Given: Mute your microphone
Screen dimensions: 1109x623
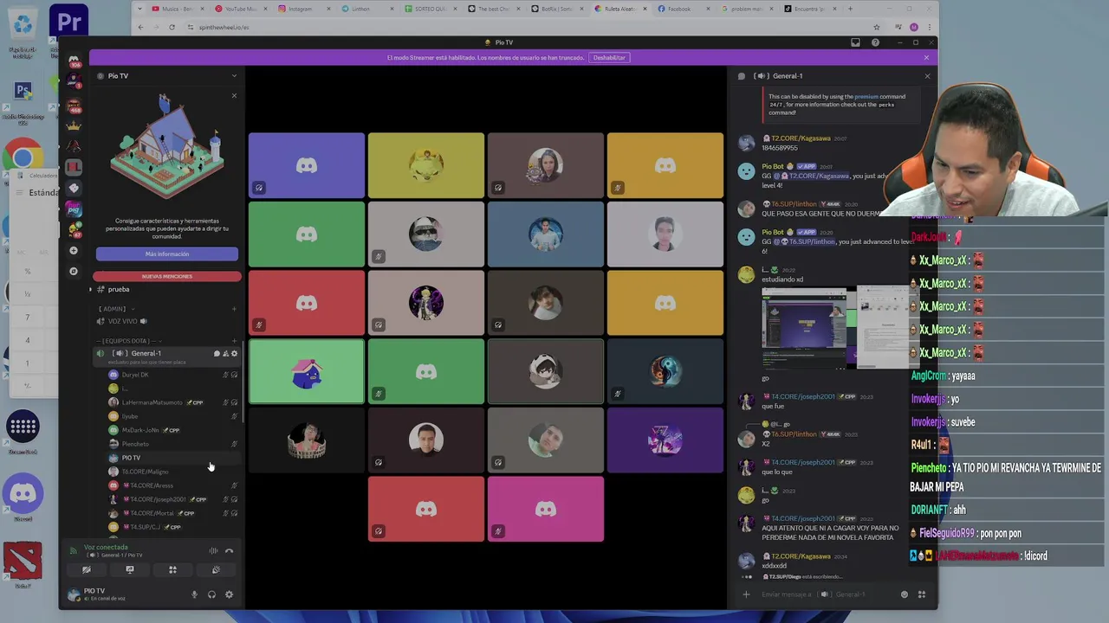Looking at the screenshot, I should coord(194,594).
